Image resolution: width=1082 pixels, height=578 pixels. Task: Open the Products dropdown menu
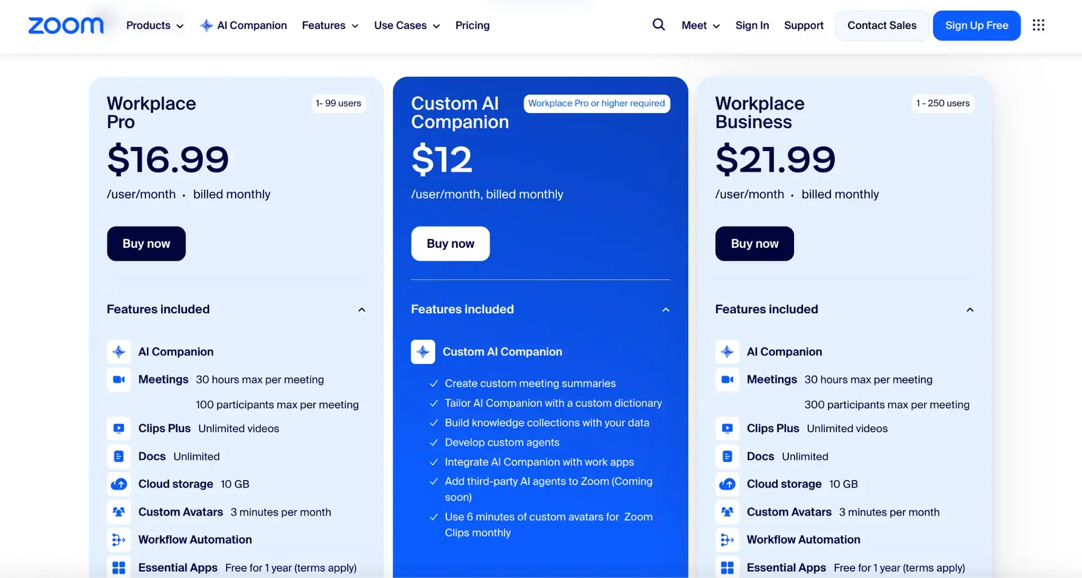click(153, 25)
